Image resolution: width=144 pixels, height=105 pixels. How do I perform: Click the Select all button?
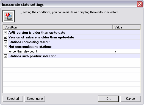click(x=13, y=99)
